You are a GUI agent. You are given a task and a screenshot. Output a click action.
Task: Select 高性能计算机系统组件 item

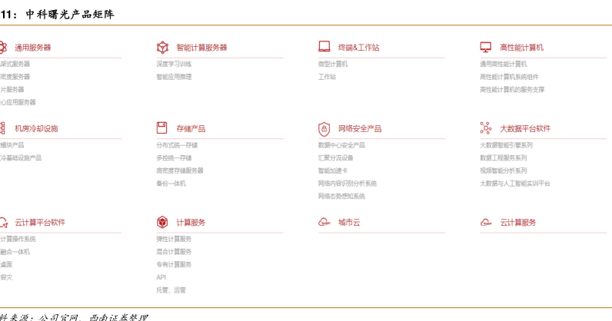[x=509, y=77]
